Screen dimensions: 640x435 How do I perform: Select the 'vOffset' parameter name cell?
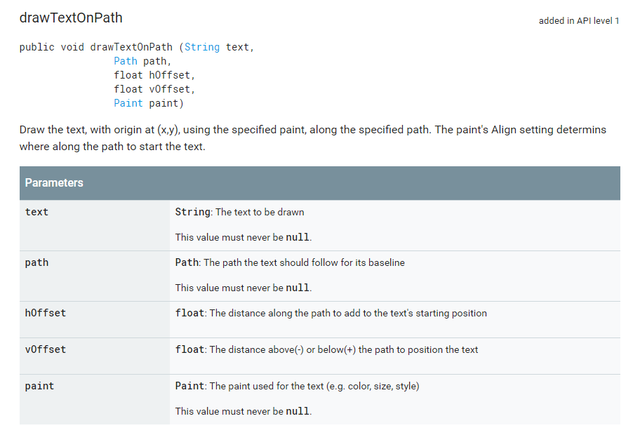(46, 349)
